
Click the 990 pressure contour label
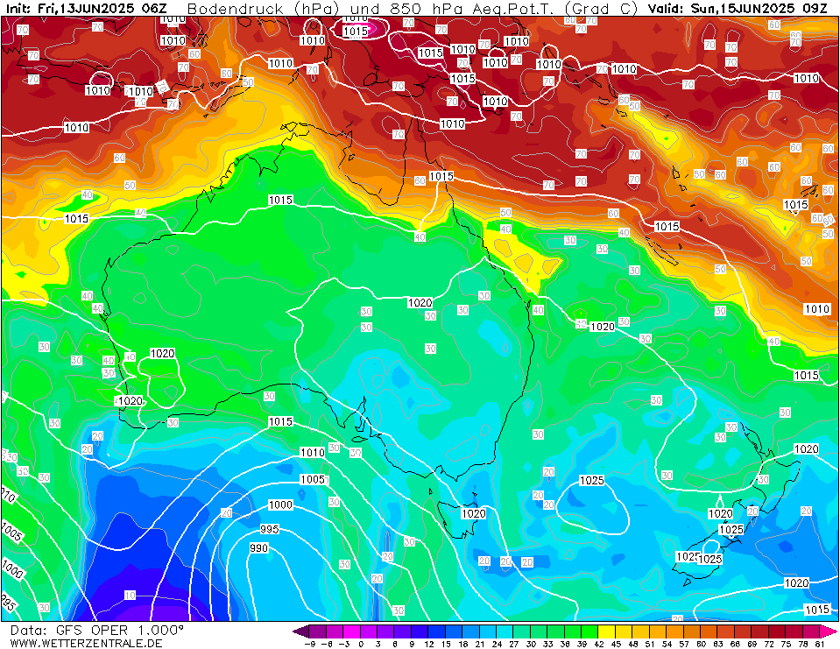[258, 548]
